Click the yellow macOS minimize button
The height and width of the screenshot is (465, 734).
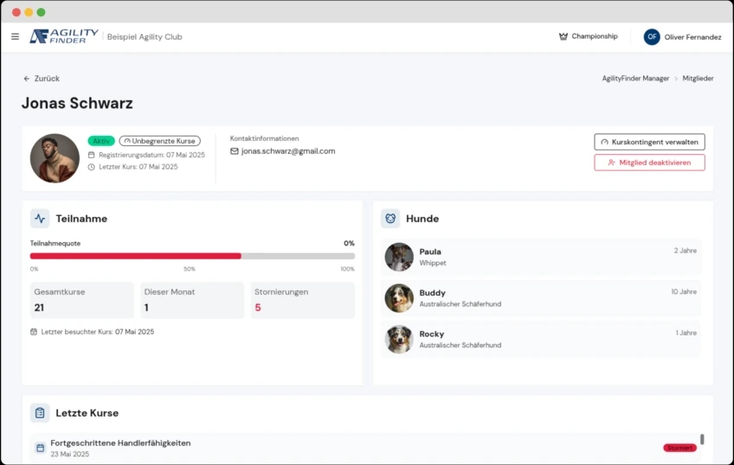(29, 12)
